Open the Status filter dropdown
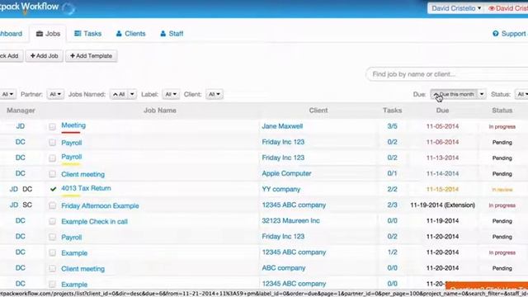The image size is (528, 297). 521,94
